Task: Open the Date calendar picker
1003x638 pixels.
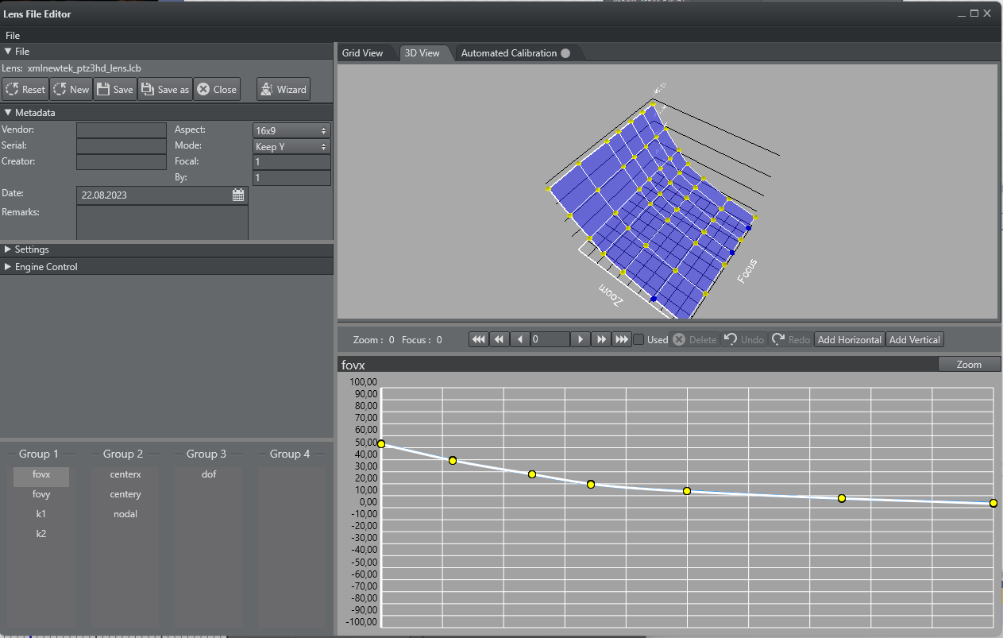Action: point(238,195)
